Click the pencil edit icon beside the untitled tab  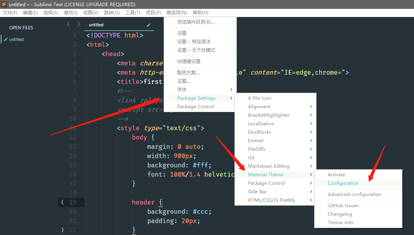click(x=148, y=24)
